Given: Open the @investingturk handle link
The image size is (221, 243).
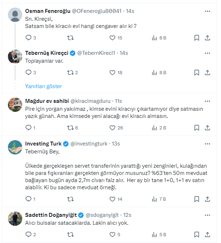Looking at the screenshot, I should point(89,144).
